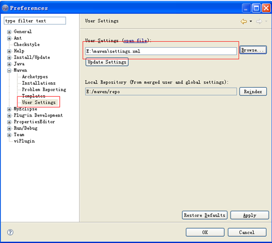The height and width of the screenshot is (243, 272).
Task: Click the help question mark icon
Action: click(10, 232)
